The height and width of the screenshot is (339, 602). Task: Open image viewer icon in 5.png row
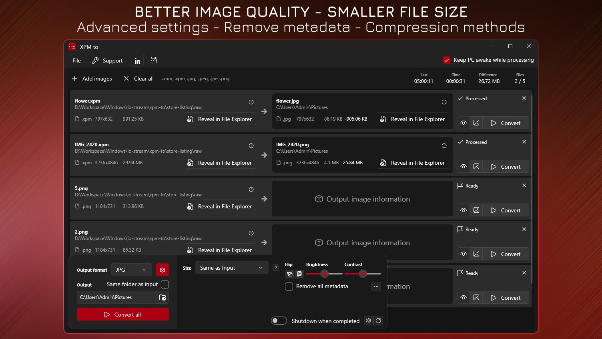click(x=476, y=210)
